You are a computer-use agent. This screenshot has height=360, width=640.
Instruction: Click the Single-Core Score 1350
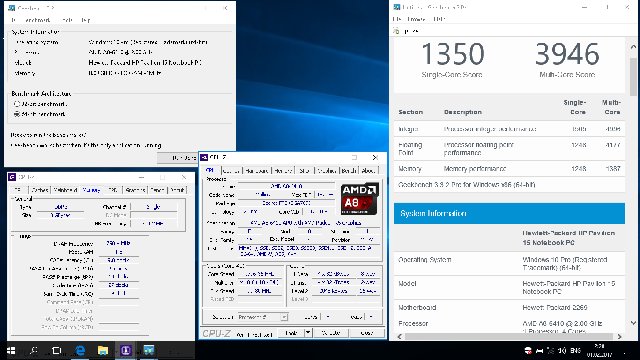coord(452,54)
